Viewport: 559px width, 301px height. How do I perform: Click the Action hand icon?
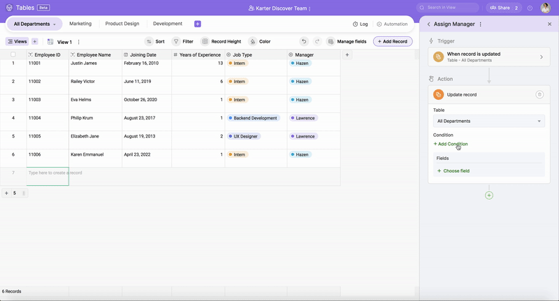pos(431,79)
